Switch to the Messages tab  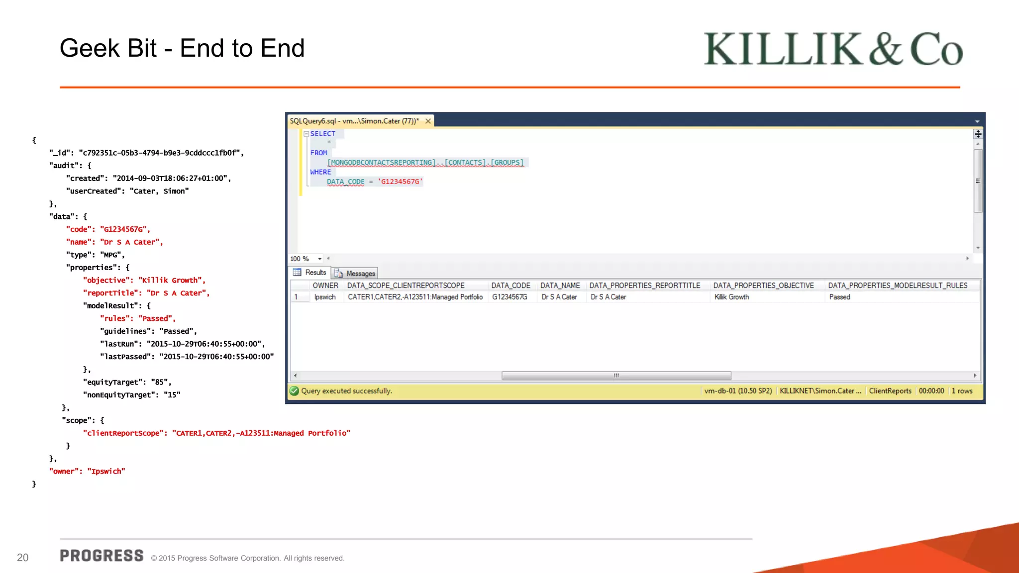pyautogui.click(x=360, y=273)
